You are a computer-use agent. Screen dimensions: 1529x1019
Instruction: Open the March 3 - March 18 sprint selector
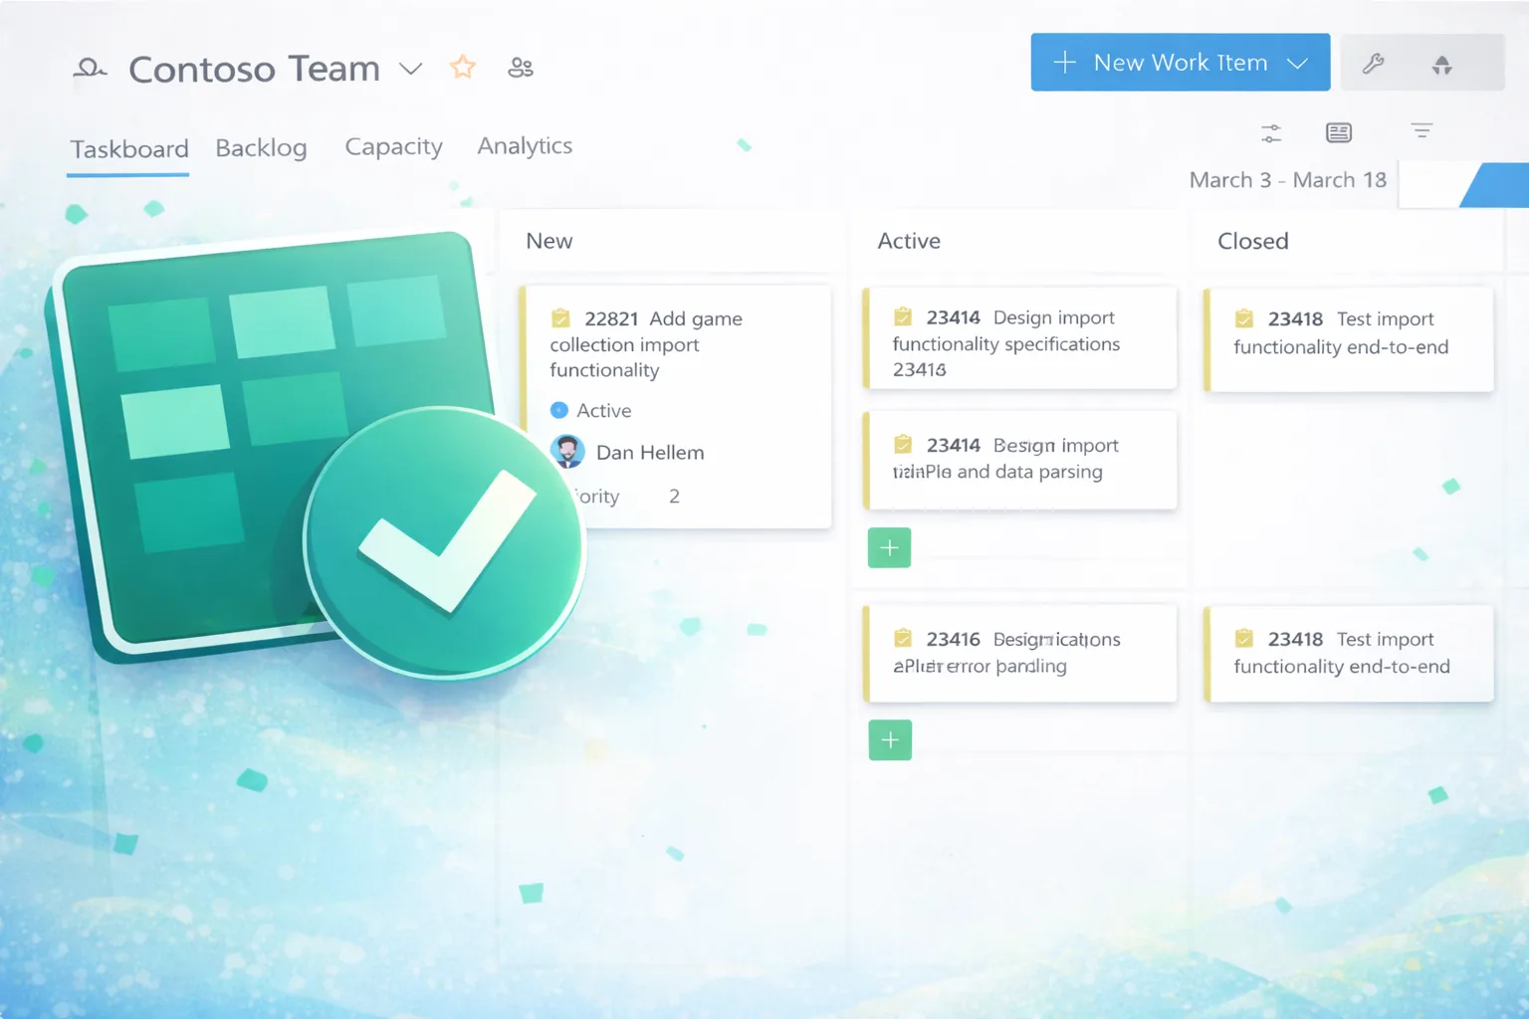[1287, 180]
